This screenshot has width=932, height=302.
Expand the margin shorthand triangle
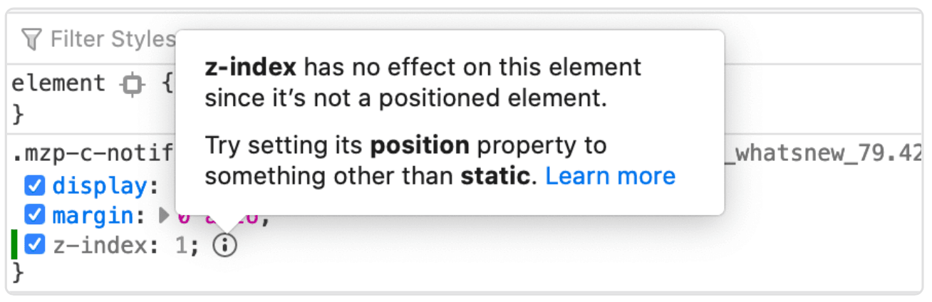(x=164, y=214)
